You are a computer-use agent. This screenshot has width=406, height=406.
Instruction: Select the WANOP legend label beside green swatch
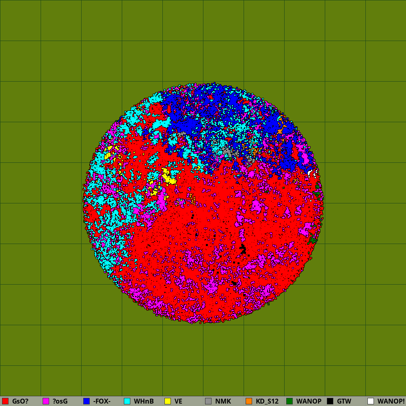[x=309, y=401]
